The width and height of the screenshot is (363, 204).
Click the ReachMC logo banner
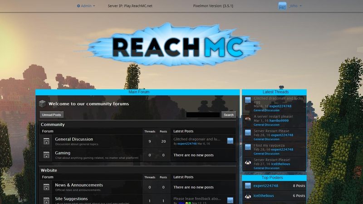tap(168, 45)
